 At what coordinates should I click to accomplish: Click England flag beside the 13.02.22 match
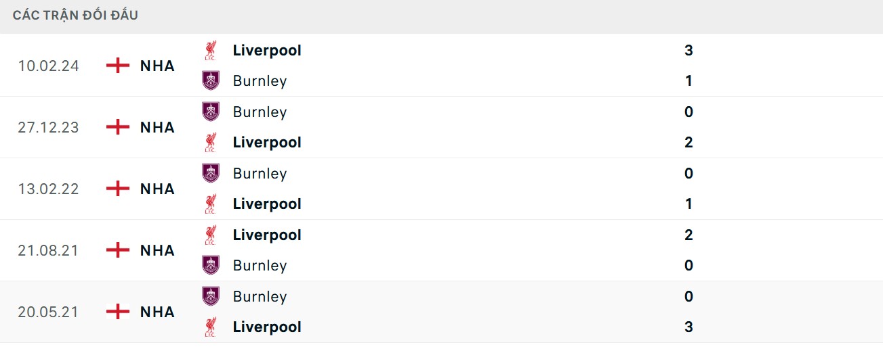click(118, 189)
